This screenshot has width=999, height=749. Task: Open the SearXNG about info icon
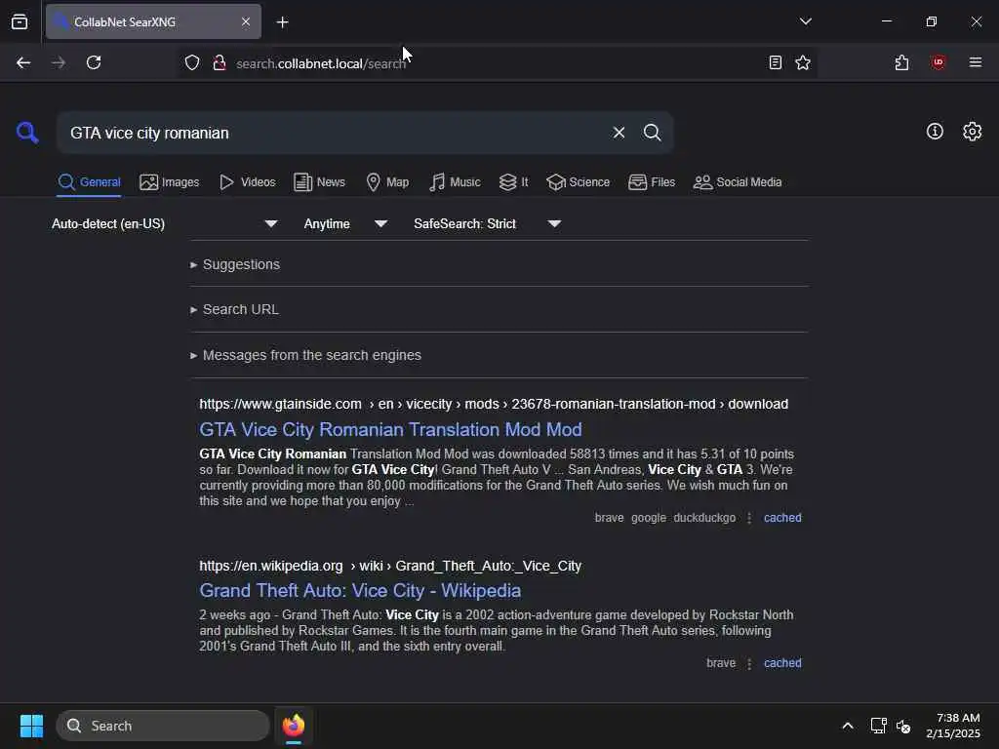[x=935, y=132]
